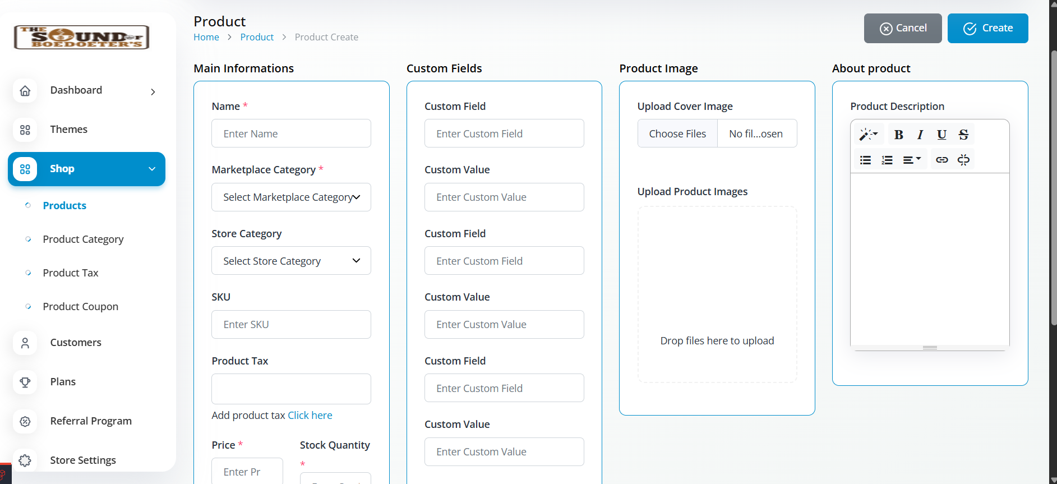Image resolution: width=1057 pixels, height=484 pixels.
Task: Click the Dashboard home icon
Action: [x=25, y=90]
